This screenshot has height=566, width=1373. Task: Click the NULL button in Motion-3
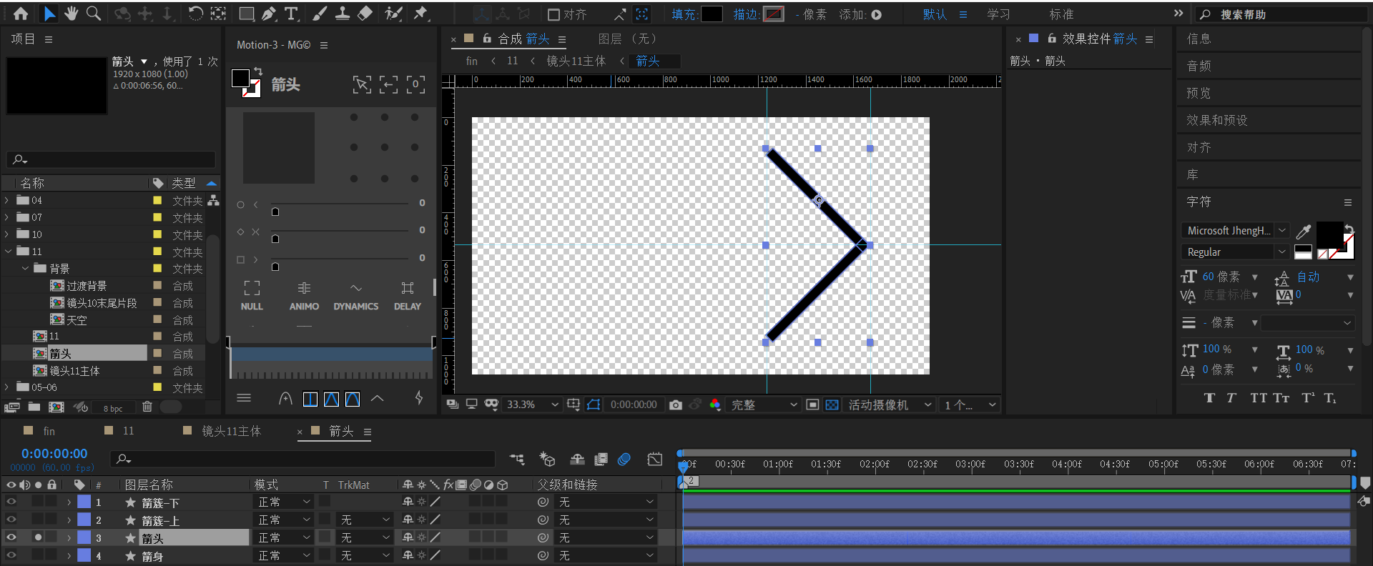[x=252, y=296]
